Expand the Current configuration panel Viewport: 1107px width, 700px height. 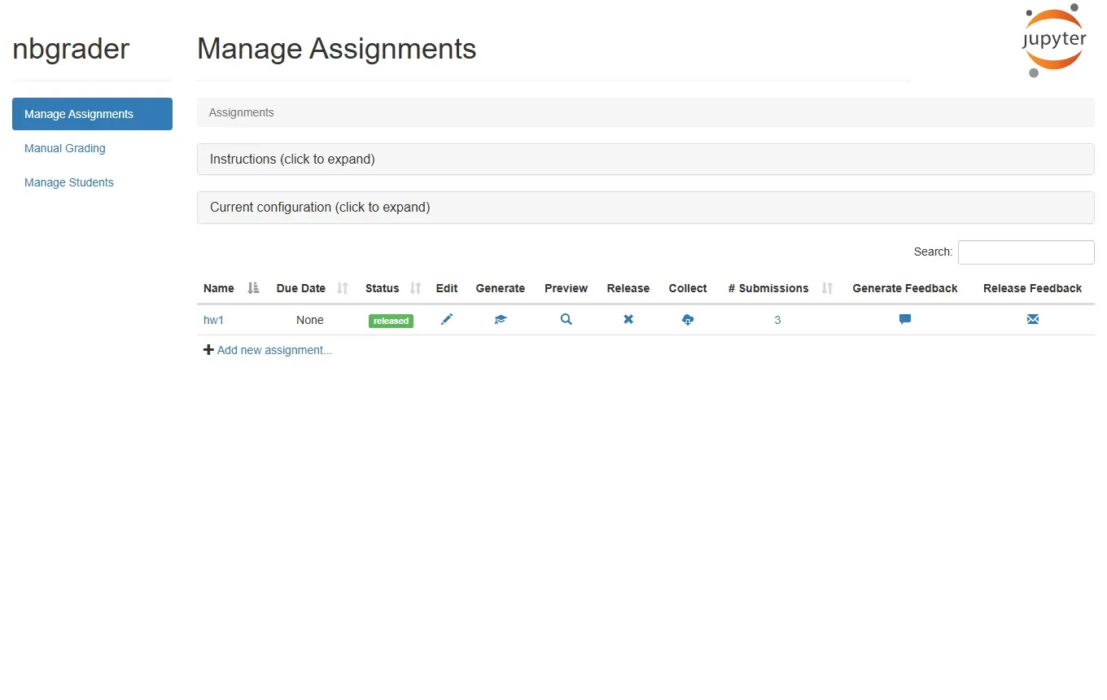[645, 208]
